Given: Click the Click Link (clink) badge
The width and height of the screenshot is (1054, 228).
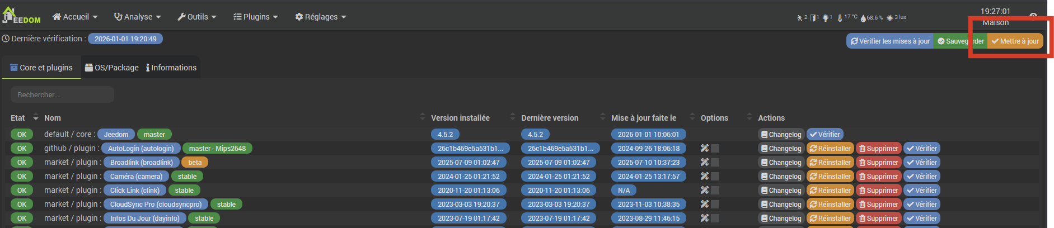Looking at the screenshot, I should [x=134, y=191].
